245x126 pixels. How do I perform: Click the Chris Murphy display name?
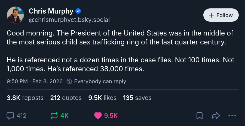[51, 11]
